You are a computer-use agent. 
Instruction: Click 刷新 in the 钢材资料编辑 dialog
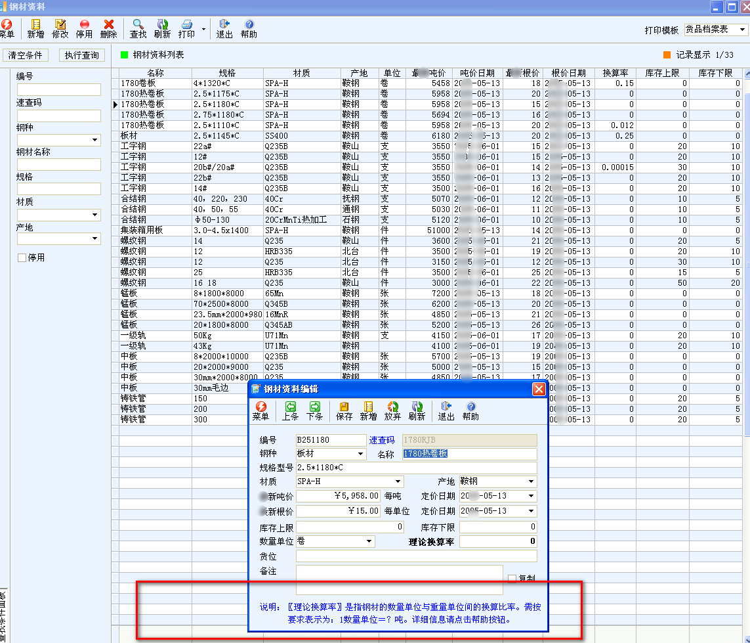pyautogui.click(x=417, y=411)
